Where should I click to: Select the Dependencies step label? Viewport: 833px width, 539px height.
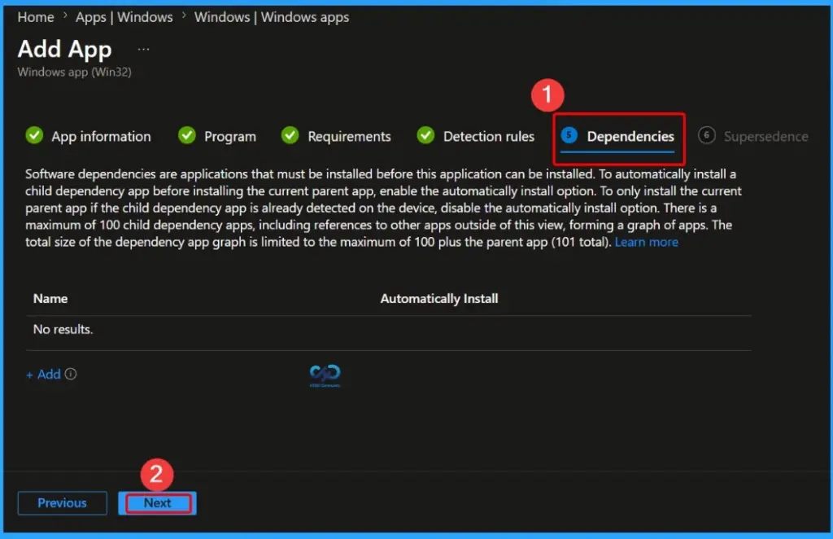pos(630,137)
